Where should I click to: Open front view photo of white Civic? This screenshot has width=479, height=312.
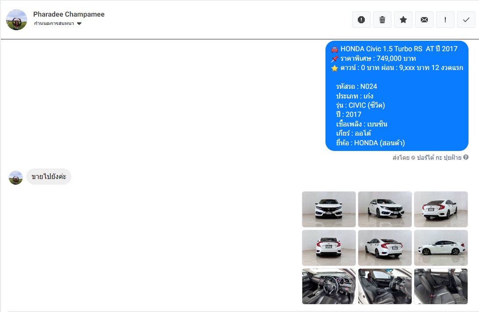[329, 209]
